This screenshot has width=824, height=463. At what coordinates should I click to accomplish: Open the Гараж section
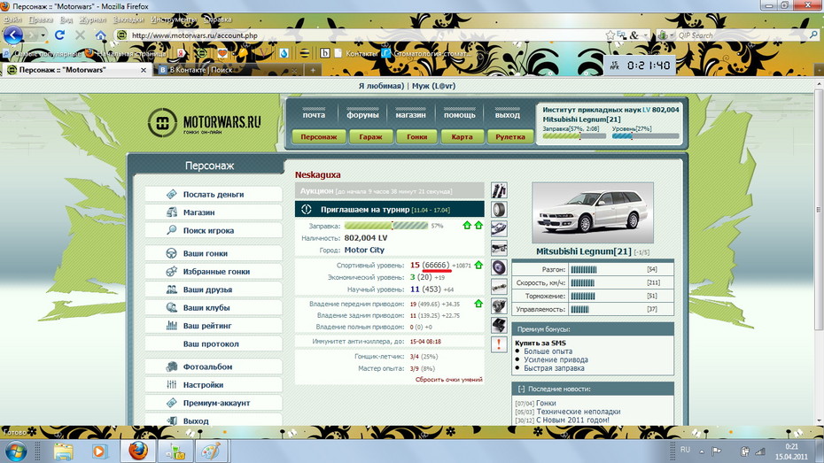click(x=365, y=137)
